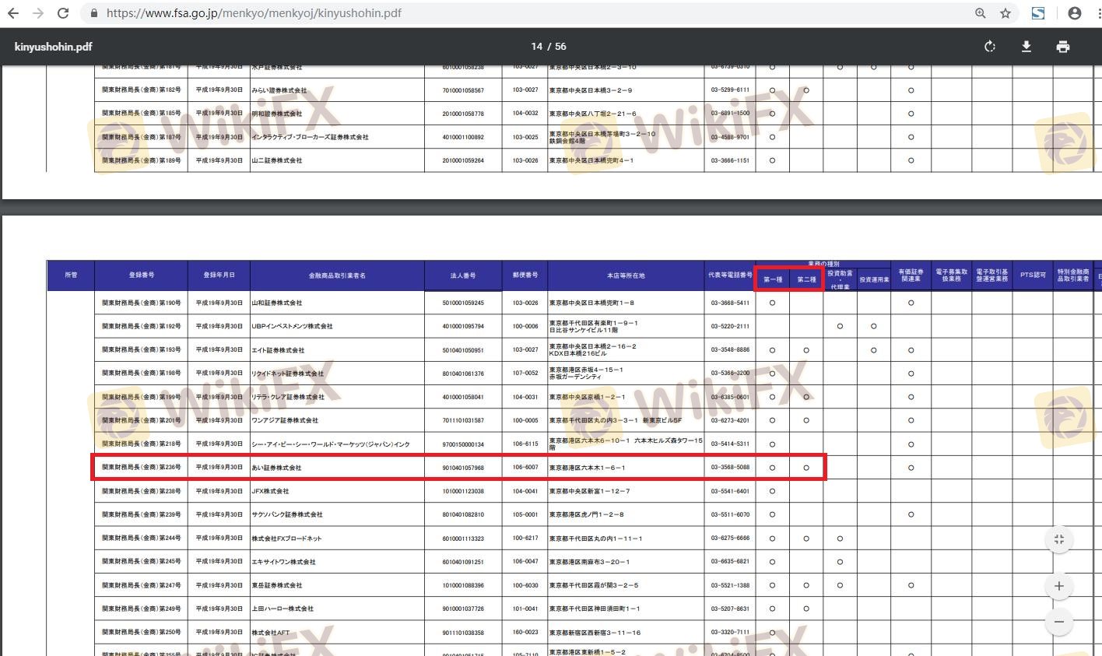Viewport: 1102px width, 656px height.
Task: Open the Chrome profile avatar
Action: point(1075,13)
